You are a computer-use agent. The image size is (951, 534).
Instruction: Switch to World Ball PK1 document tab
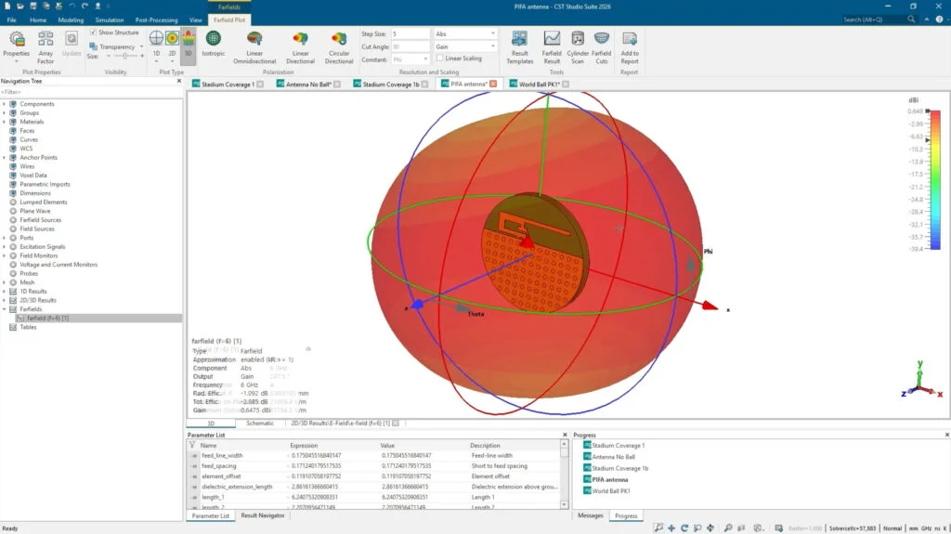[x=539, y=85]
